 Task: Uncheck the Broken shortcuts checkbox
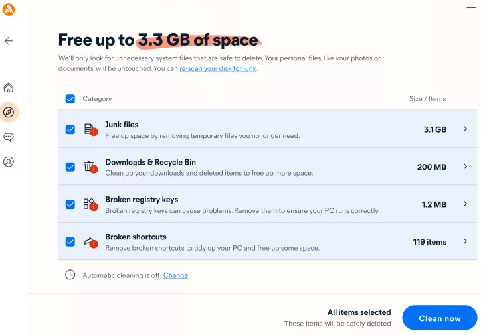70,242
